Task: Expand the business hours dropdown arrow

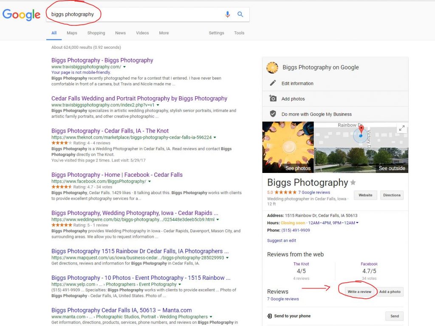Action: click(357, 223)
